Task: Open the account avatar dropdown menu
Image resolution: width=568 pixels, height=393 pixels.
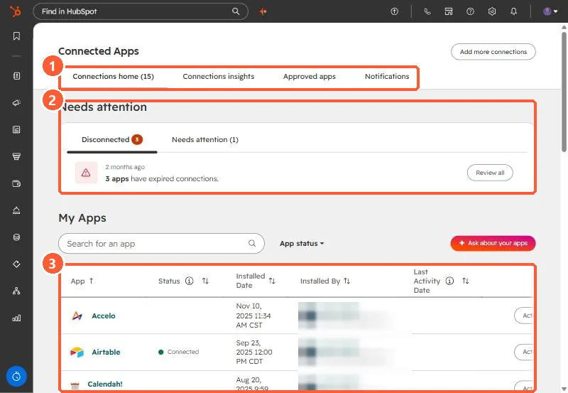Action: [x=550, y=11]
